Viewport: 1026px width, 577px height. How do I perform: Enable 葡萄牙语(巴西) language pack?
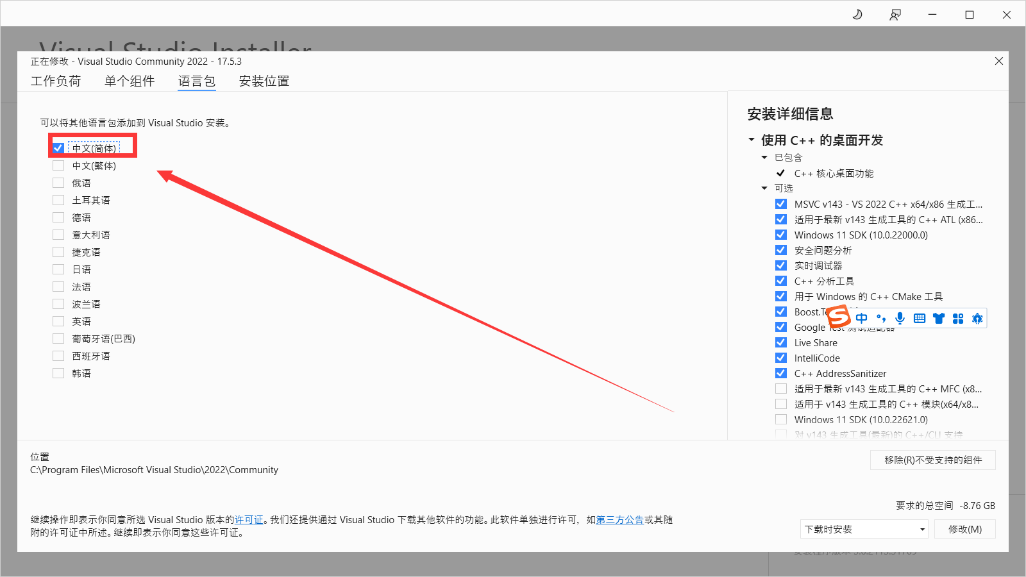(58, 339)
